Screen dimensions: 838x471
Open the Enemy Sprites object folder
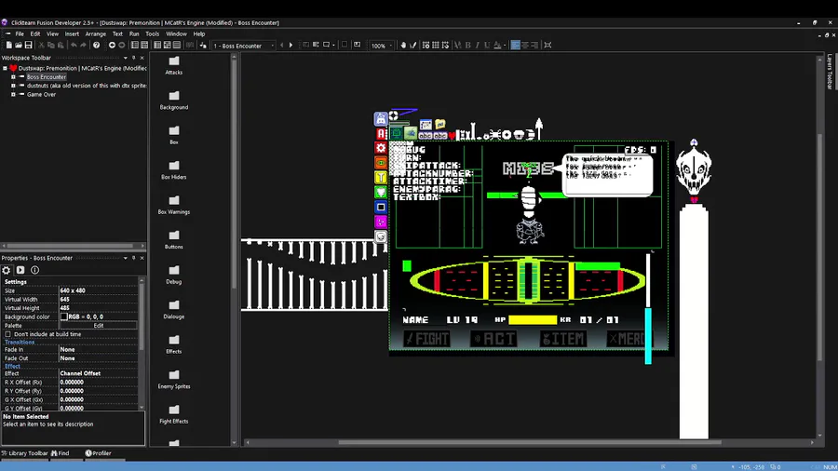[174, 379]
